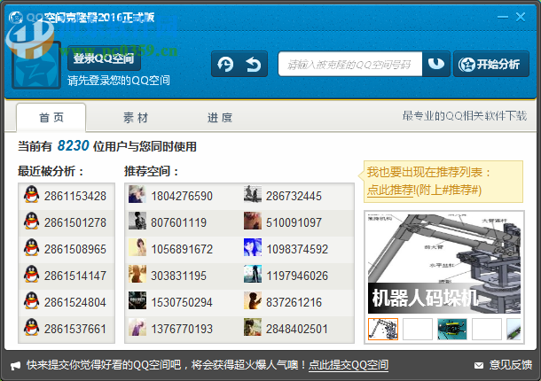Click penguin icon beside 2861508965
The image size is (541, 381).
[31, 247]
